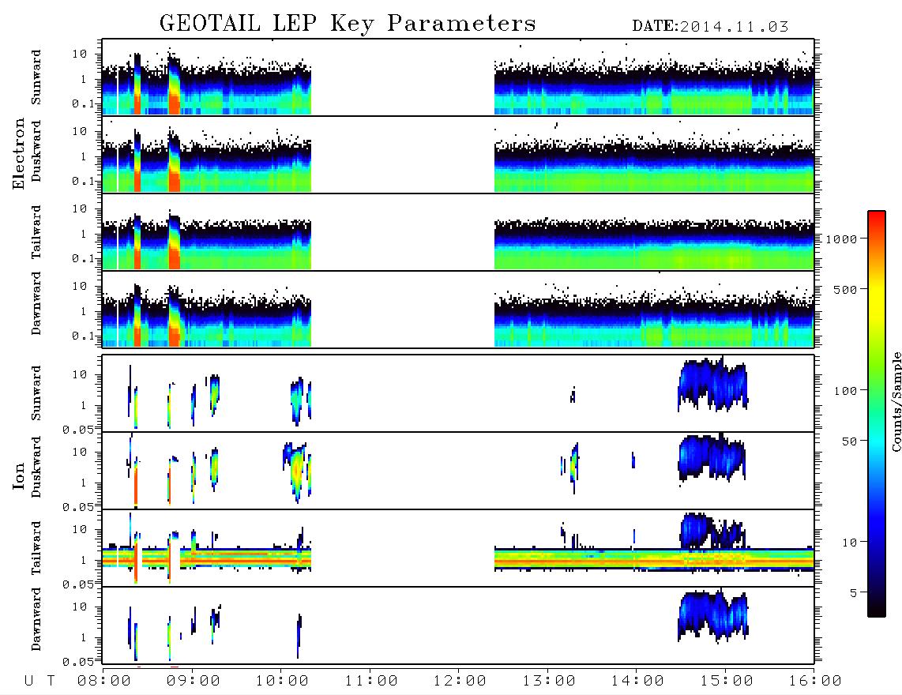The width and height of the screenshot is (902, 695).
Task: Click the 12:00 time tick label
Action: pyautogui.click(x=460, y=682)
